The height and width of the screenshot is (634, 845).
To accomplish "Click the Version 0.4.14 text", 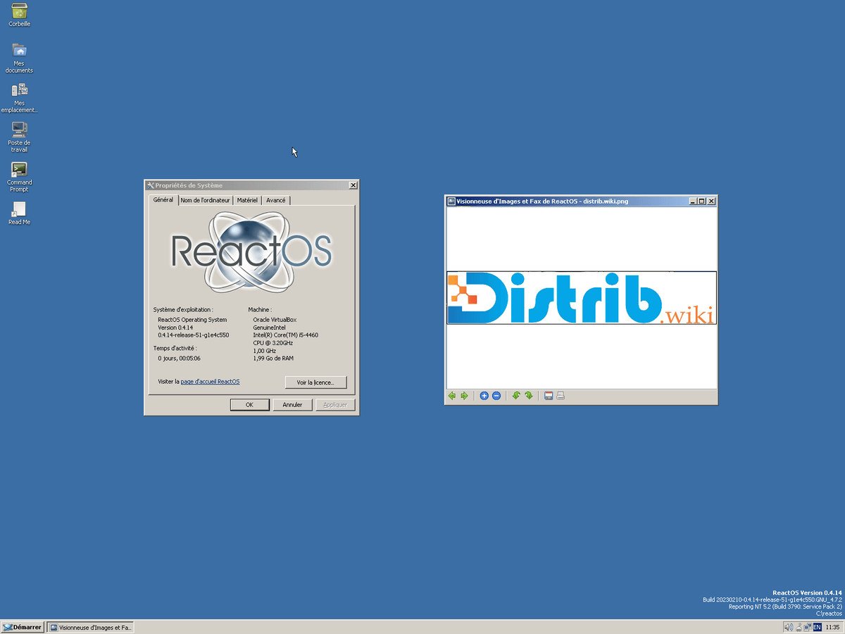I will point(175,328).
